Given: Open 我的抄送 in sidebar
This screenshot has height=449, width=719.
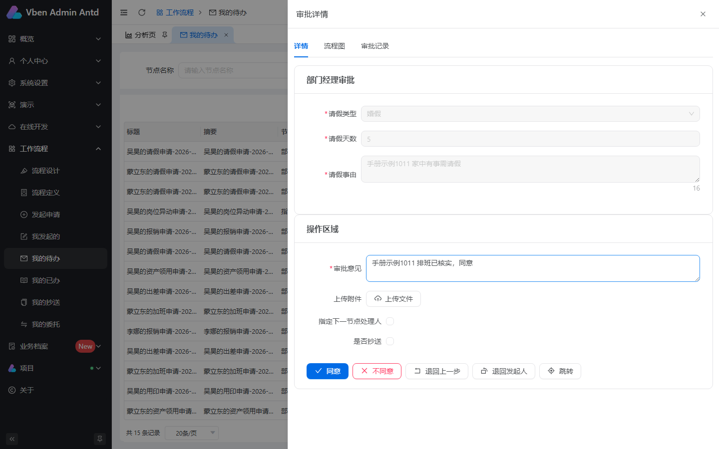Looking at the screenshot, I should 56,302.
